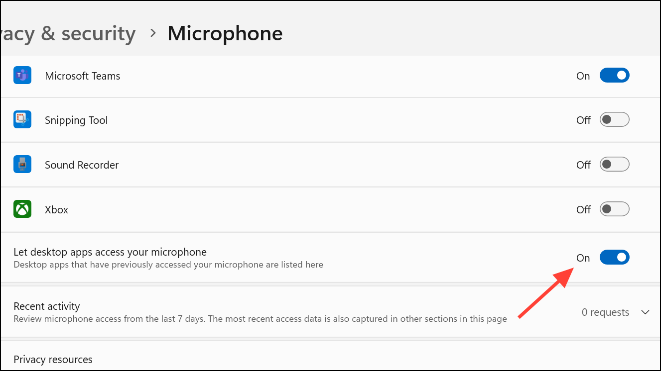The image size is (661, 371).
Task: Click the Sound Recorder app icon
Action: click(22, 165)
